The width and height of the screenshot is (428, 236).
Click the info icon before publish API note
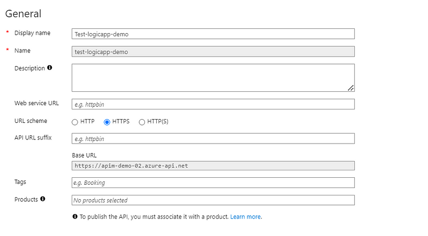click(x=75, y=217)
